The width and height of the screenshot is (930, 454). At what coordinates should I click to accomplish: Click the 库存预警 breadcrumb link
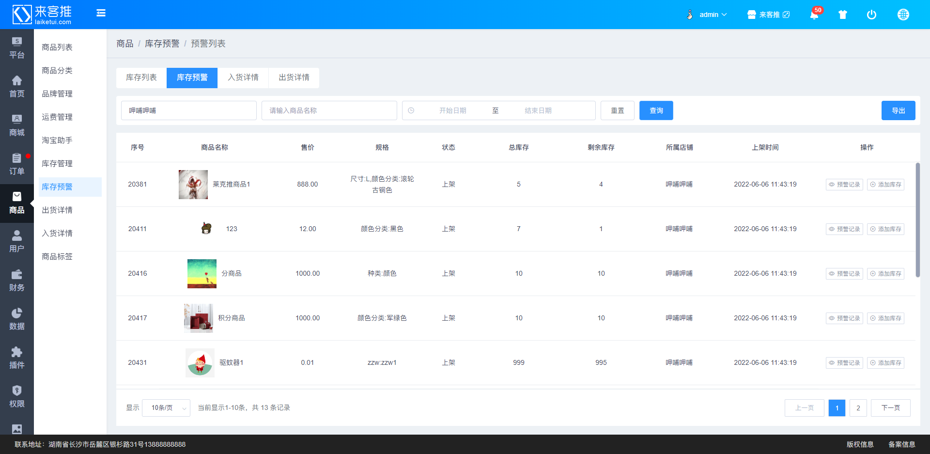coord(162,44)
